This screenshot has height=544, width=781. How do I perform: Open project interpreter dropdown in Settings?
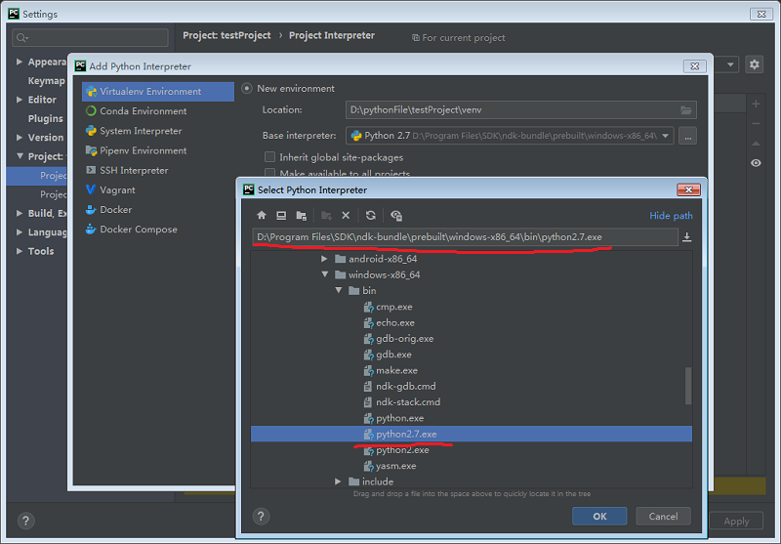(730, 64)
